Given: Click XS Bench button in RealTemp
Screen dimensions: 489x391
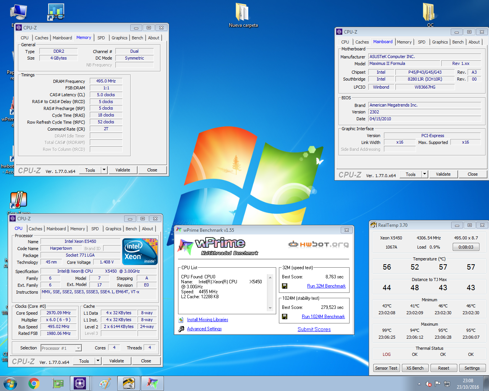Looking at the screenshot, I should (x=415, y=368).
